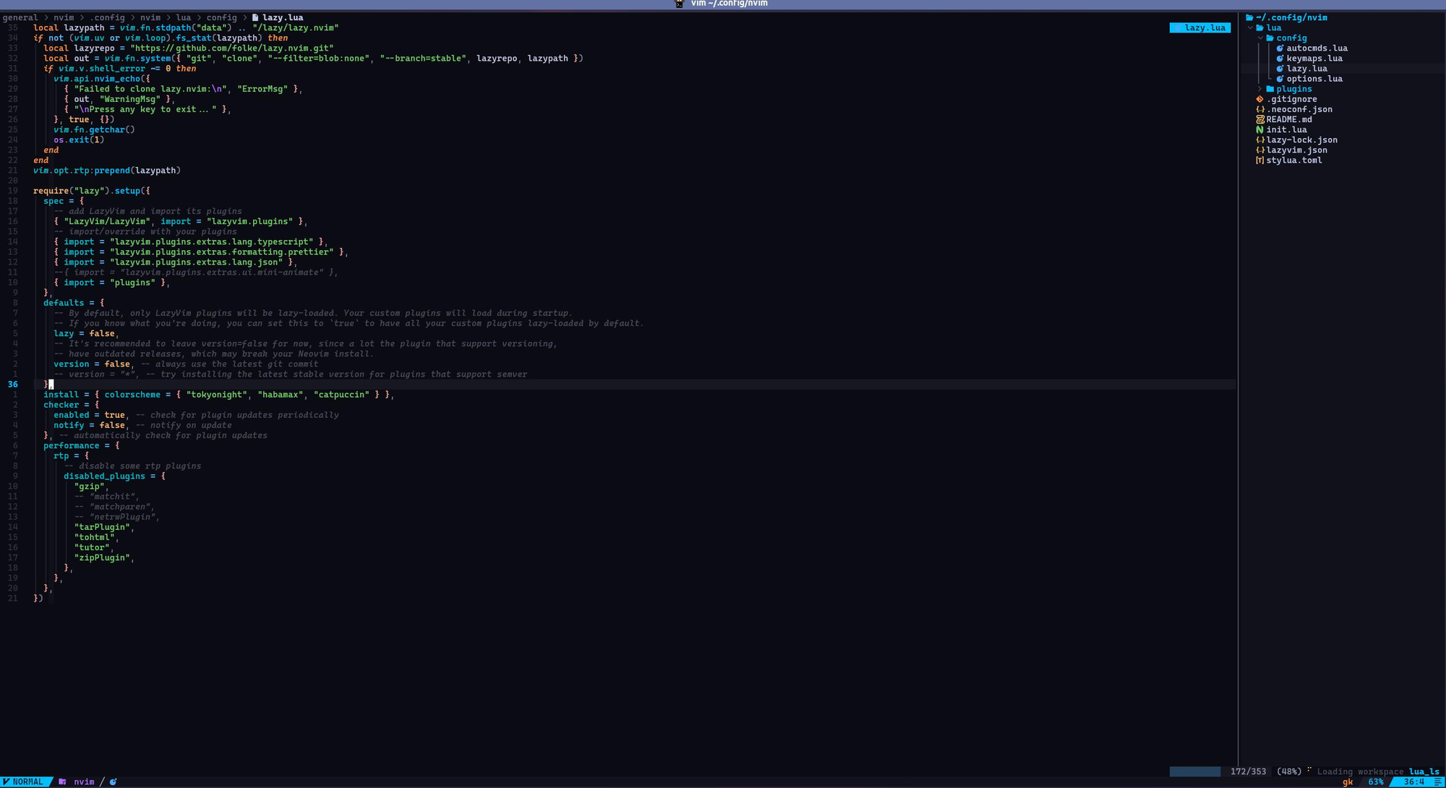
Task: Click the file icon in breadcrumb before lazy.lua
Action: [x=255, y=17]
